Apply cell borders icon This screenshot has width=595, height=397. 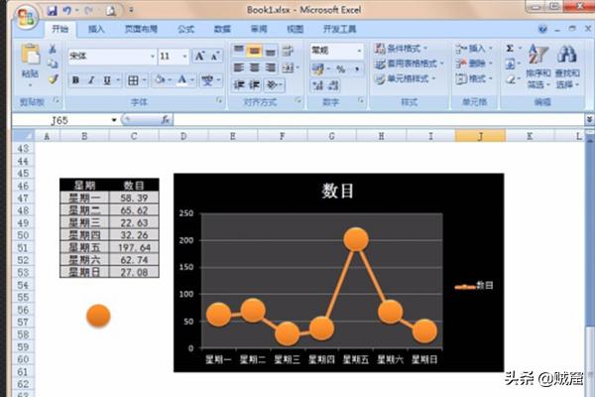coord(133,80)
